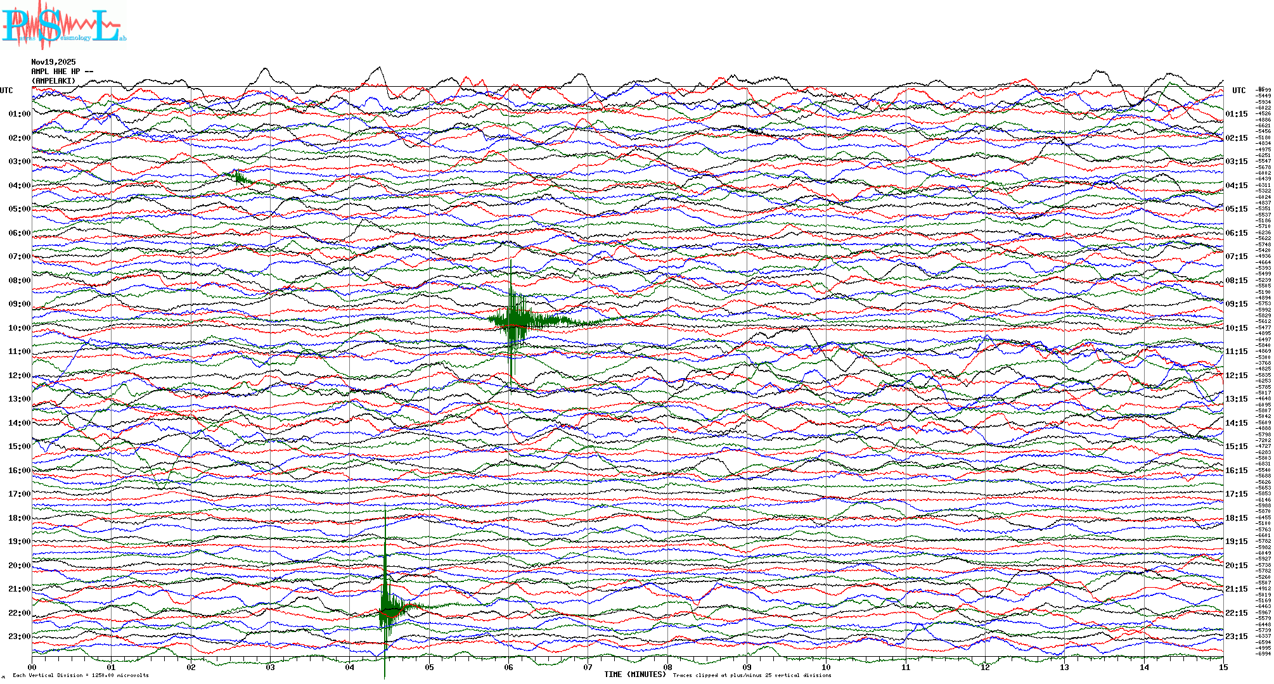Click the 23:00 hour label on left axis
The height and width of the screenshot is (684, 1274).
(19, 636)
